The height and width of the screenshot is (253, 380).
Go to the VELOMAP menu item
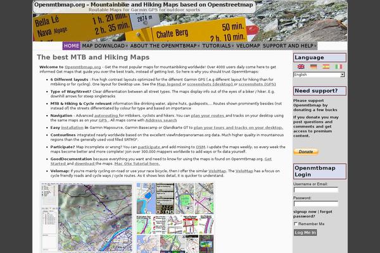pyautogui.click(x=248, y=46)
